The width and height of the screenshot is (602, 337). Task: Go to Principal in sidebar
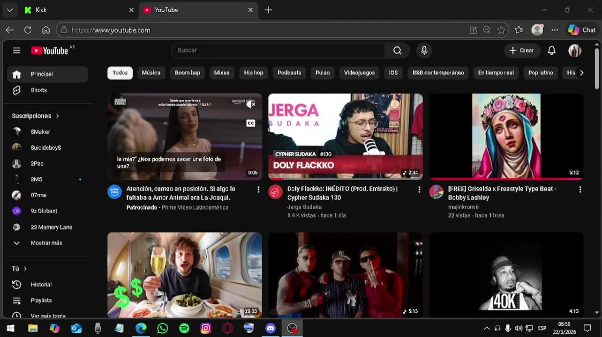[47, 74]
